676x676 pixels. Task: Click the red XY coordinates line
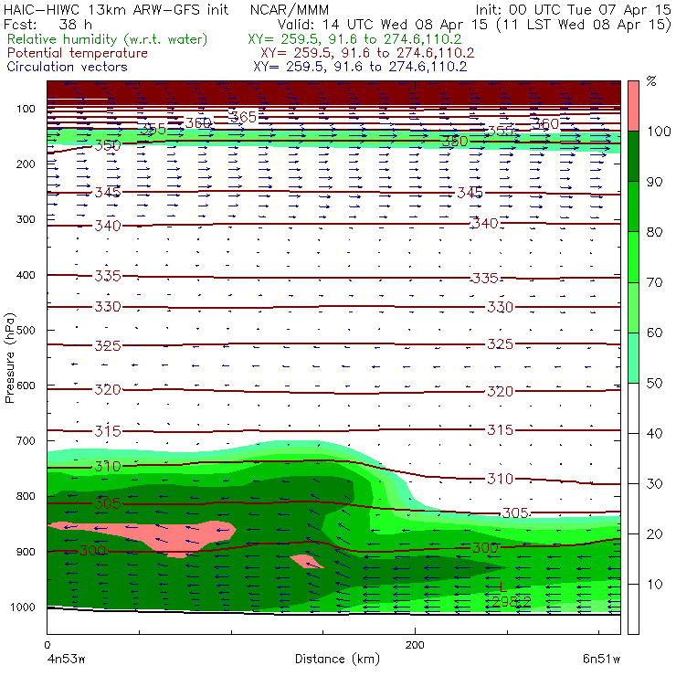pyautogui.click(x=367, y=53)
